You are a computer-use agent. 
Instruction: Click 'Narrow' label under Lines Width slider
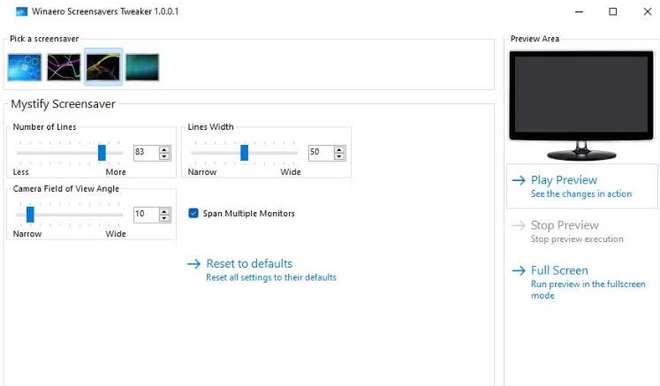tap(202, 171)
